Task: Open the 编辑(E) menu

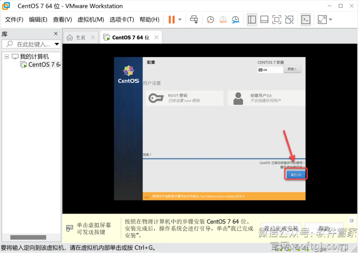Action: pos(38,20)
